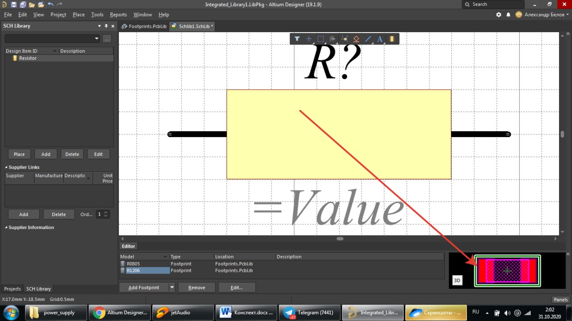572x321 pixels.
Task: Select the Resistor component row
Action: [59, 58]
